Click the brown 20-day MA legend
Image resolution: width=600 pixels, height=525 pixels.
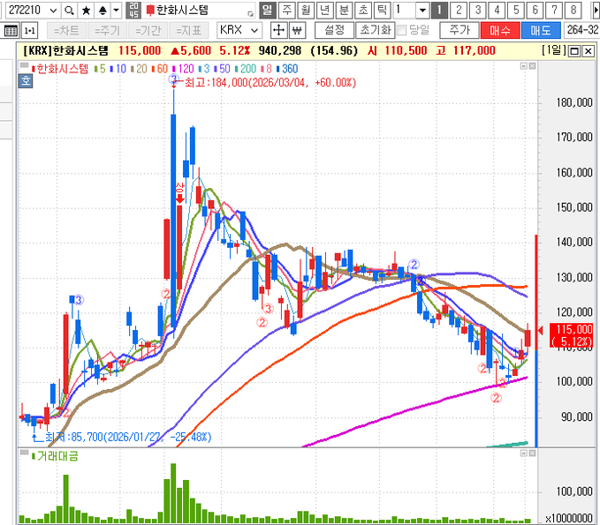(139, 69)
